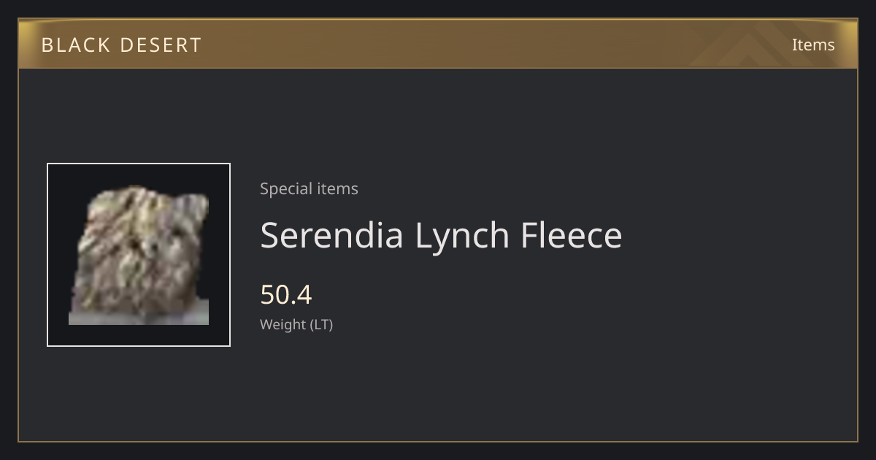Open the Items link in the header
This screenshot has width=876, height=460.
click(x=813, y=45)
